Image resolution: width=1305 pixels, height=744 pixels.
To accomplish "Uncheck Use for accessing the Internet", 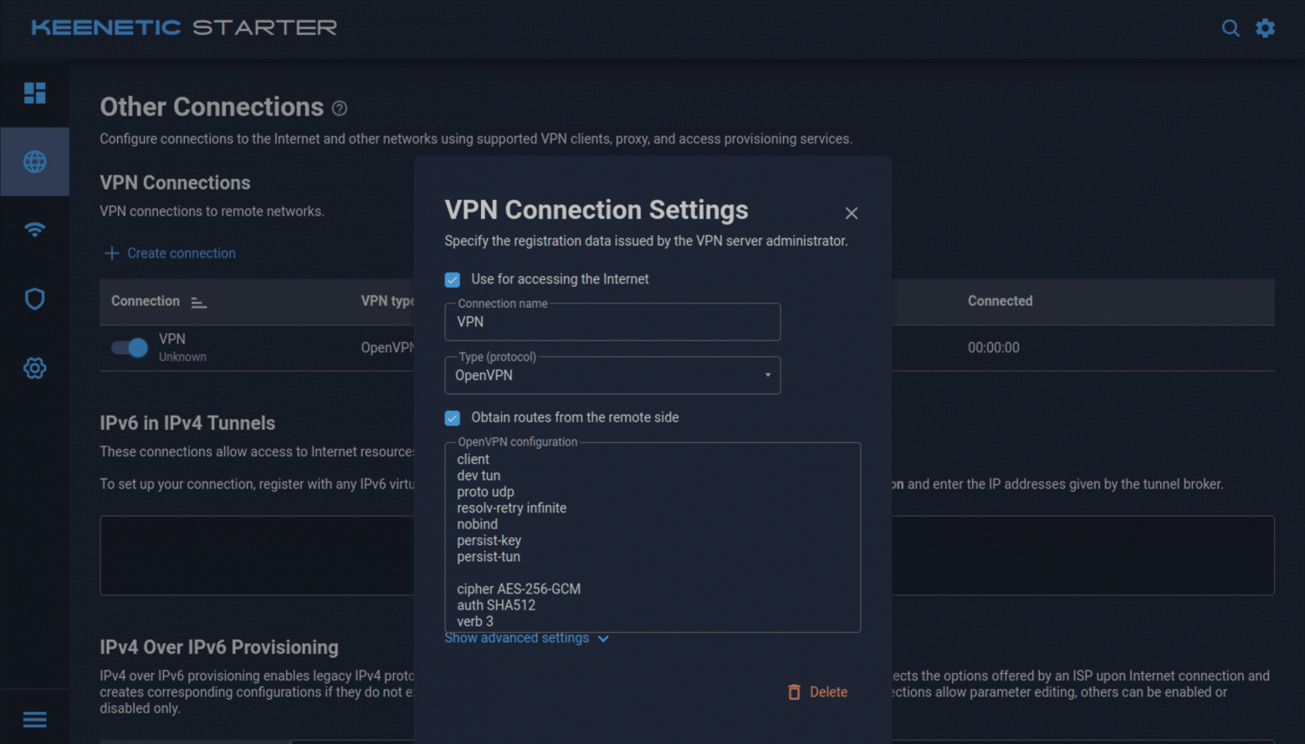I will point(453,280).
